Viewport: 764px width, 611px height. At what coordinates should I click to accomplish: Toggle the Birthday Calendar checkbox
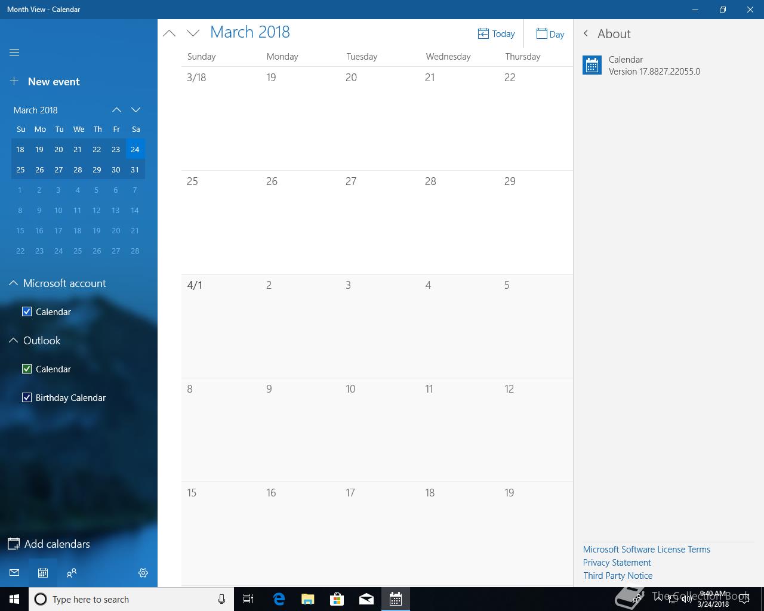click(x=27, y=397)
